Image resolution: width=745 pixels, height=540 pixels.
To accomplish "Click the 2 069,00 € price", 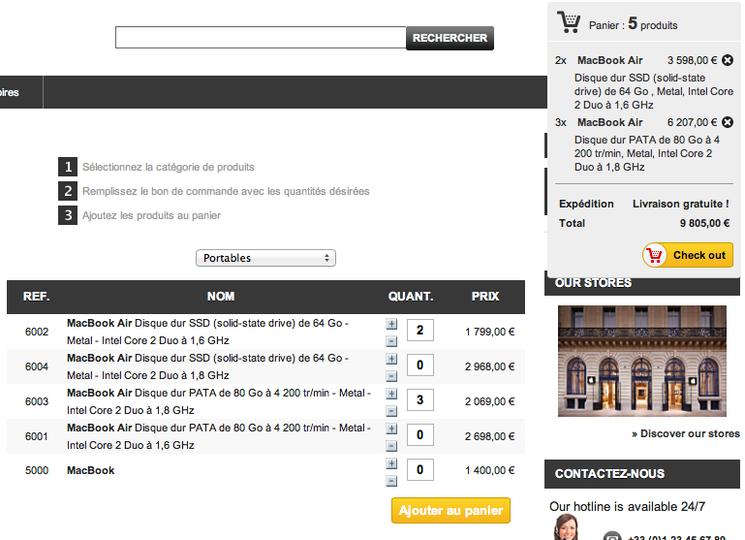I will [x=490, y=401].
